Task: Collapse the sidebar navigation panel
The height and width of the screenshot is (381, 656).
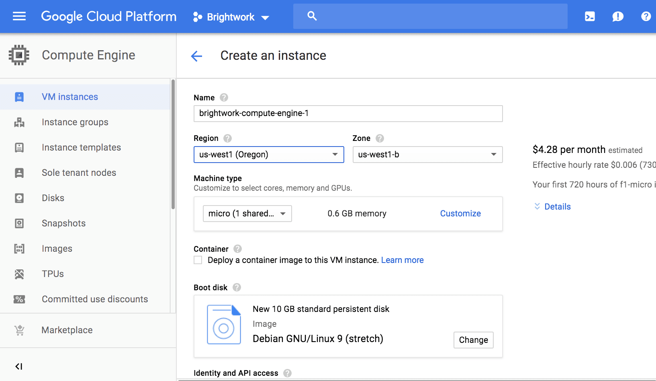Action: coord(18,366)
